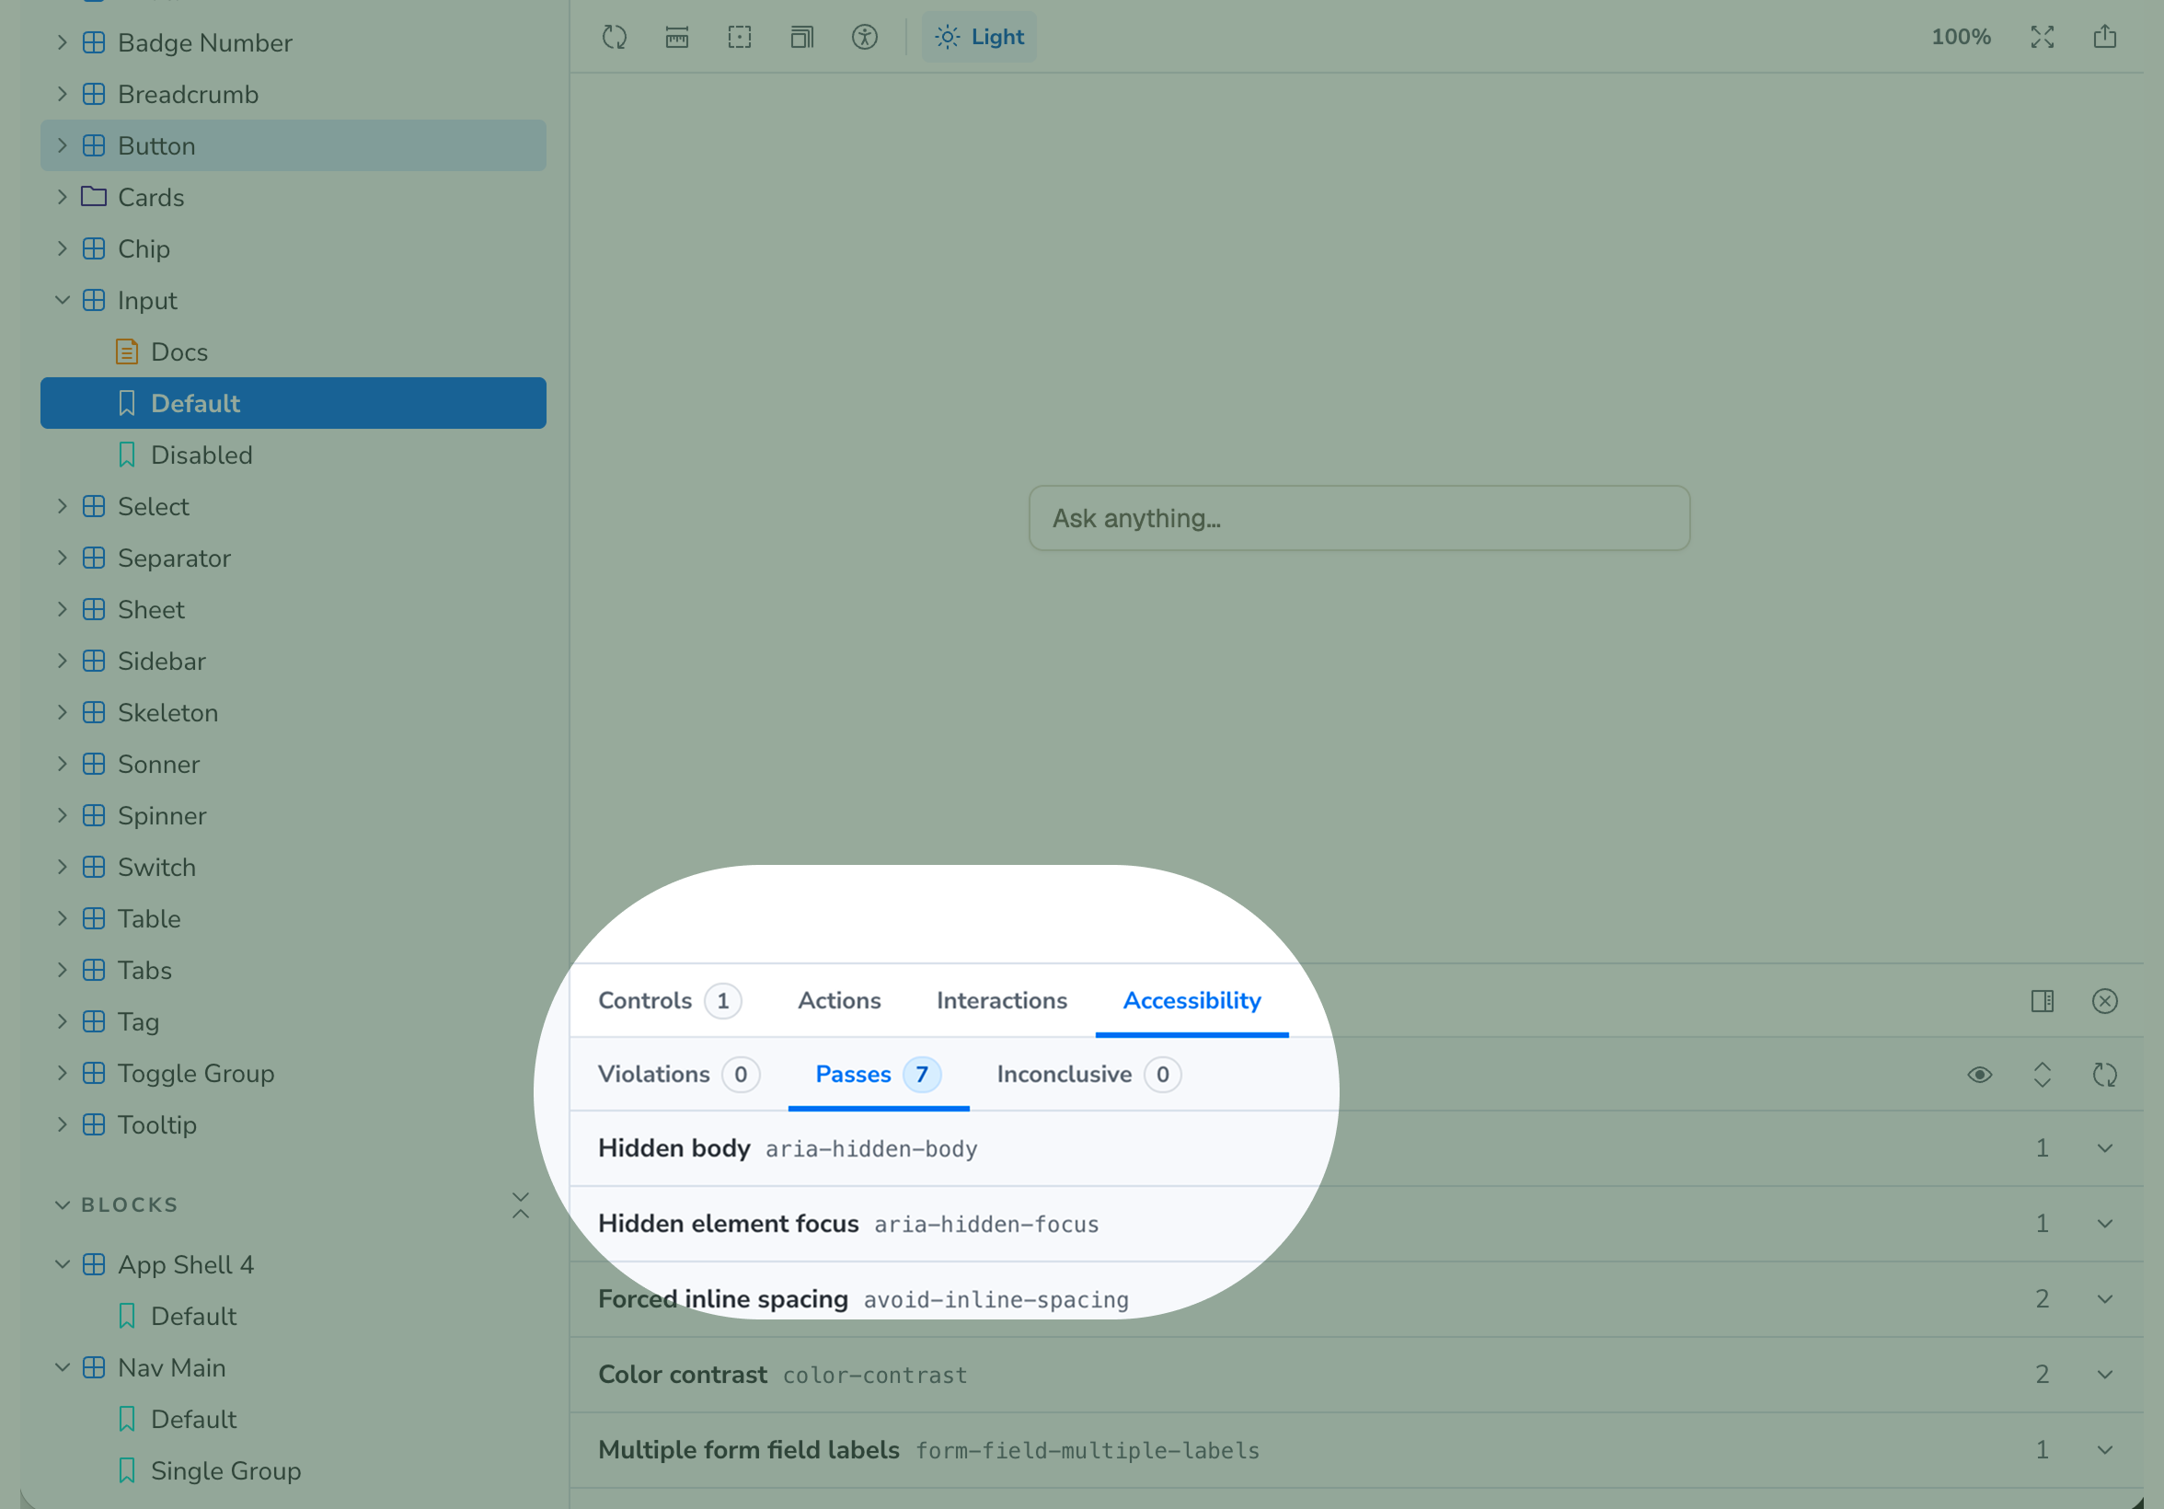Expand the Hidden body result chevron
Image resolution: width=2164 pixels, height=1509 pixels.
point(2104,1148)
